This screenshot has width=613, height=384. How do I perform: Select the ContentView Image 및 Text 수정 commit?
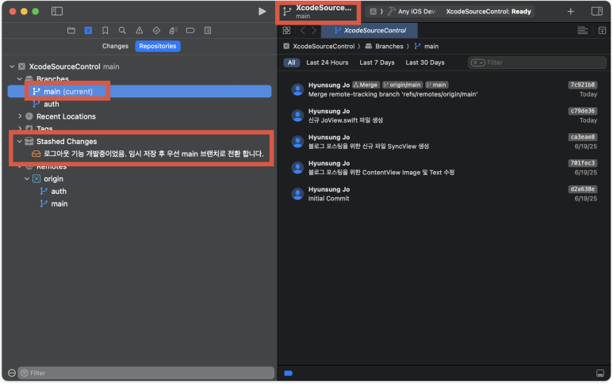444,168
